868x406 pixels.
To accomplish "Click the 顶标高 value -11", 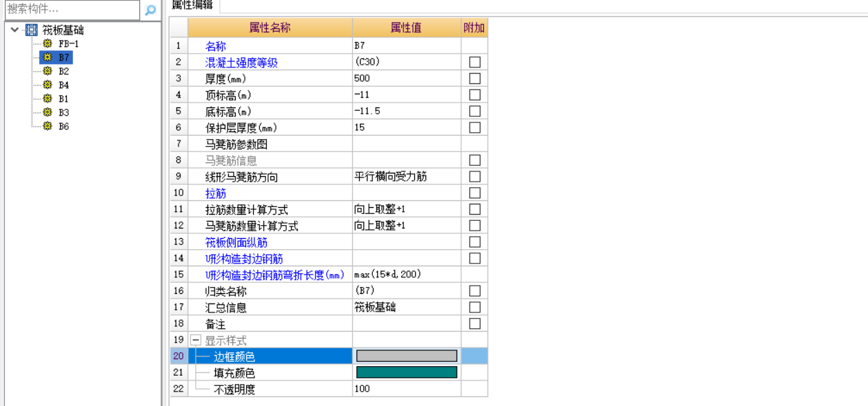I will tap(407, 95).
